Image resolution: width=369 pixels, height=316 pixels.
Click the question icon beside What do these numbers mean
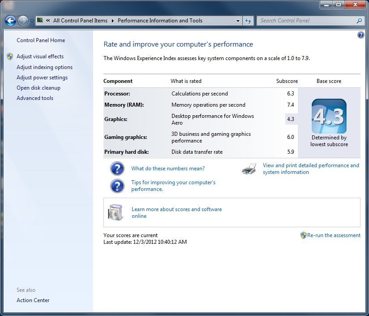pos(117,169)
